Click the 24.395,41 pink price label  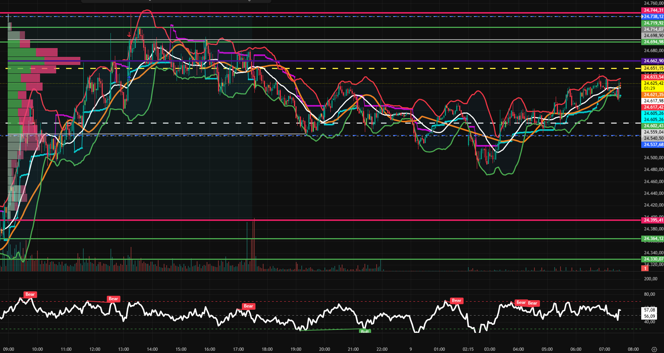(x=653, y=220)
